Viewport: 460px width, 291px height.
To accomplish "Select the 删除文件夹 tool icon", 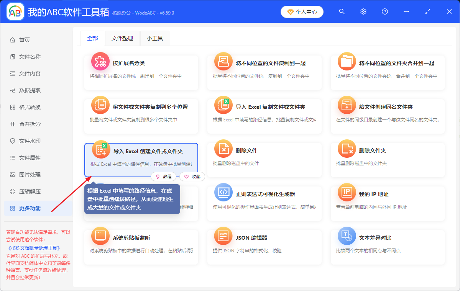I will 347,149.
